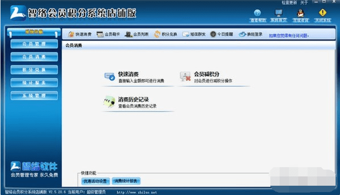Click the 关闭系统 warning icon
Screen dimensions: 340x195
(323, 16)
